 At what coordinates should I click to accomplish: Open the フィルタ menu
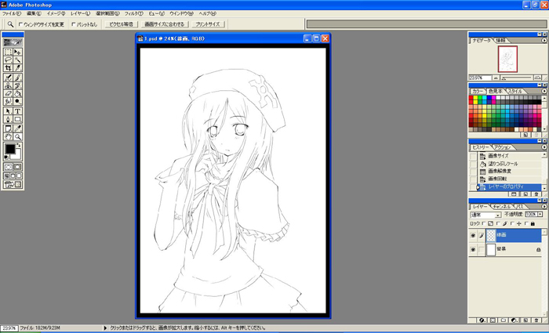(x=134, y=13)
